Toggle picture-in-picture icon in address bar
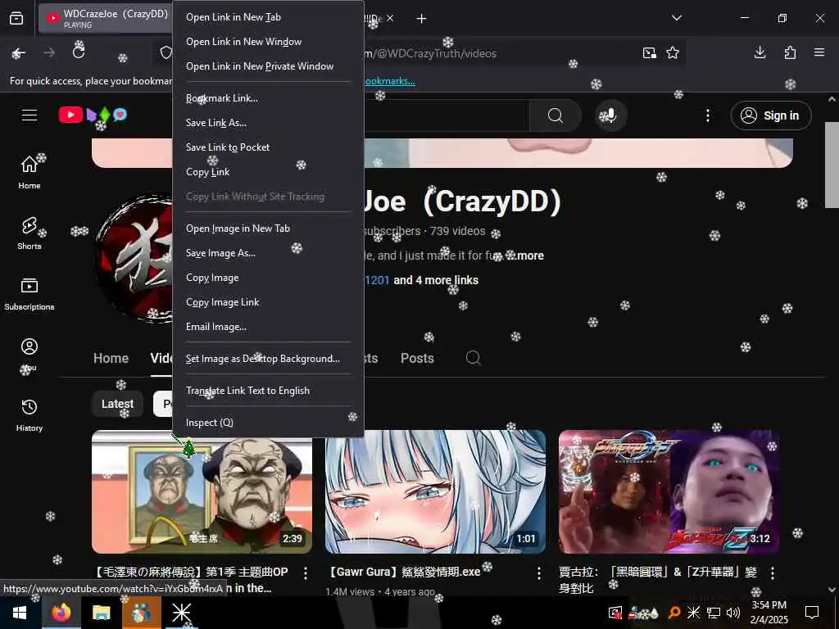 click(650, 52)
